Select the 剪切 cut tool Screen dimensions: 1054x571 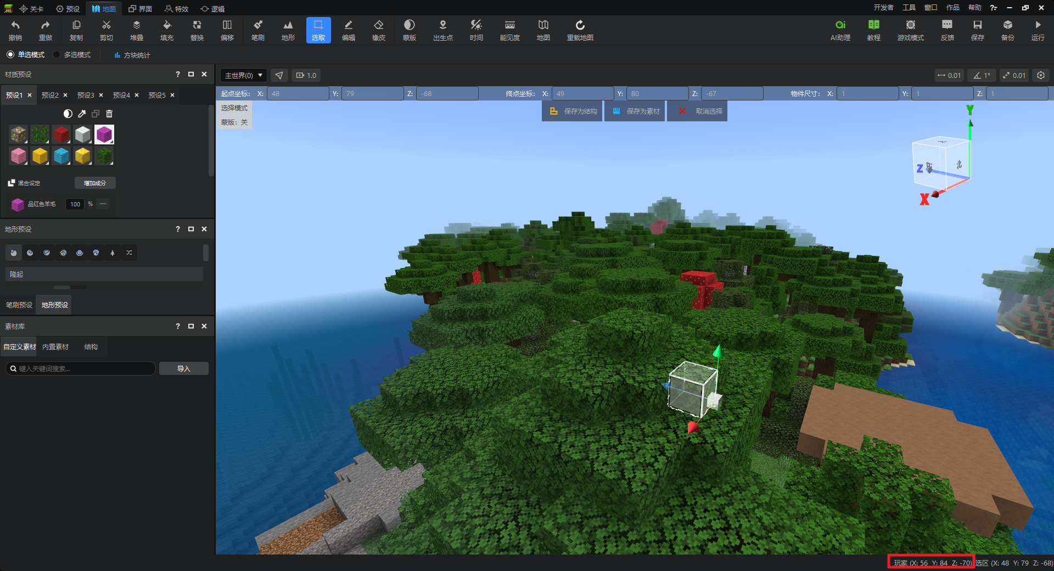tap(106, 30)
